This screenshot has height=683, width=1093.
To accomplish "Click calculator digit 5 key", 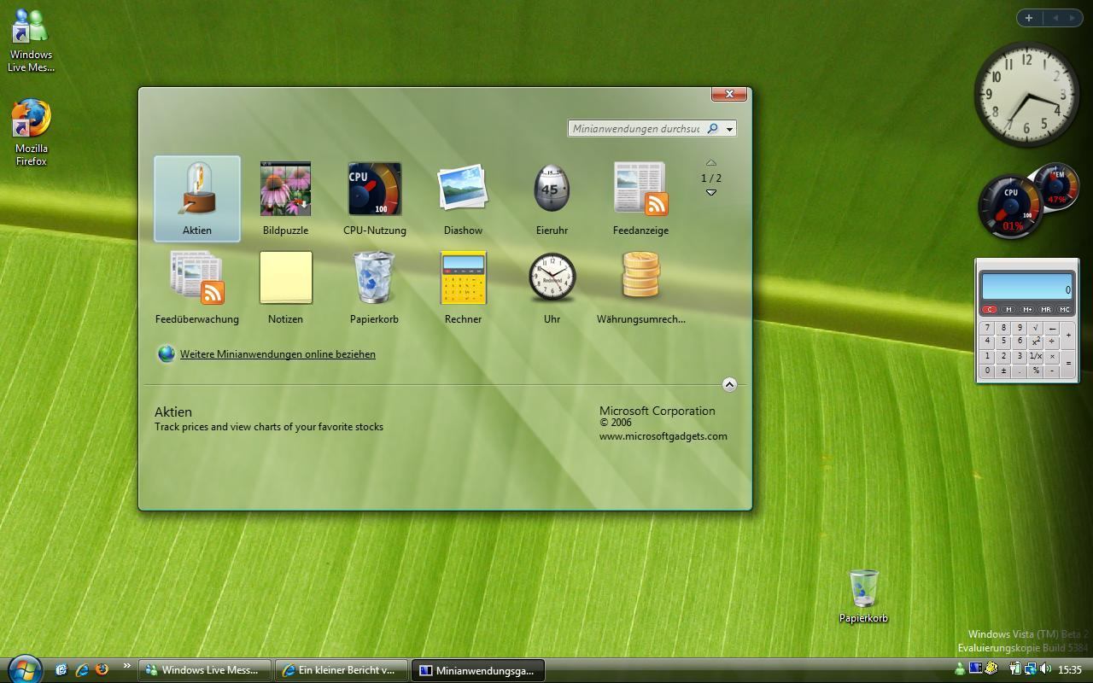I will 1003,341.
